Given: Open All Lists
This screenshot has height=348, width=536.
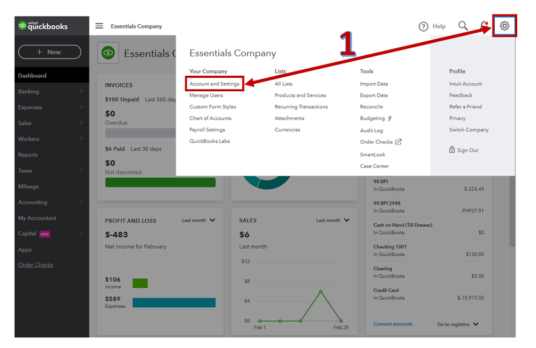Looking at the screenshot, I should (x=283, y=84).
